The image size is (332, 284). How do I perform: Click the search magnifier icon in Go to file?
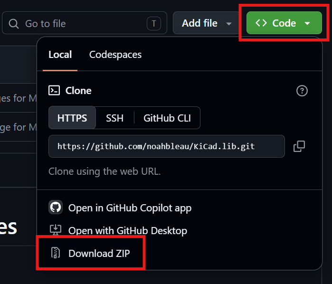(14, 23)
